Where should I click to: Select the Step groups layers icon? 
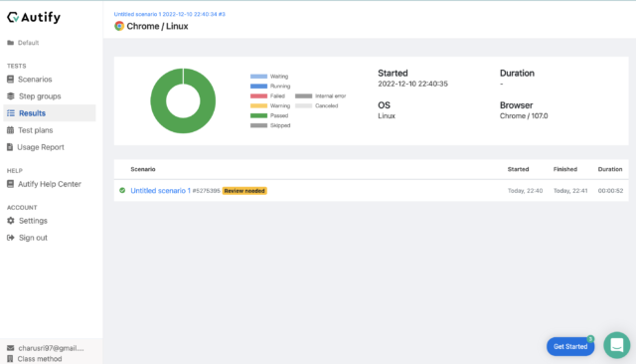point(11,96)
